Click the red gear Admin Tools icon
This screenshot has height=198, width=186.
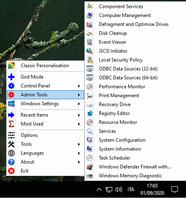click(11, 95)
